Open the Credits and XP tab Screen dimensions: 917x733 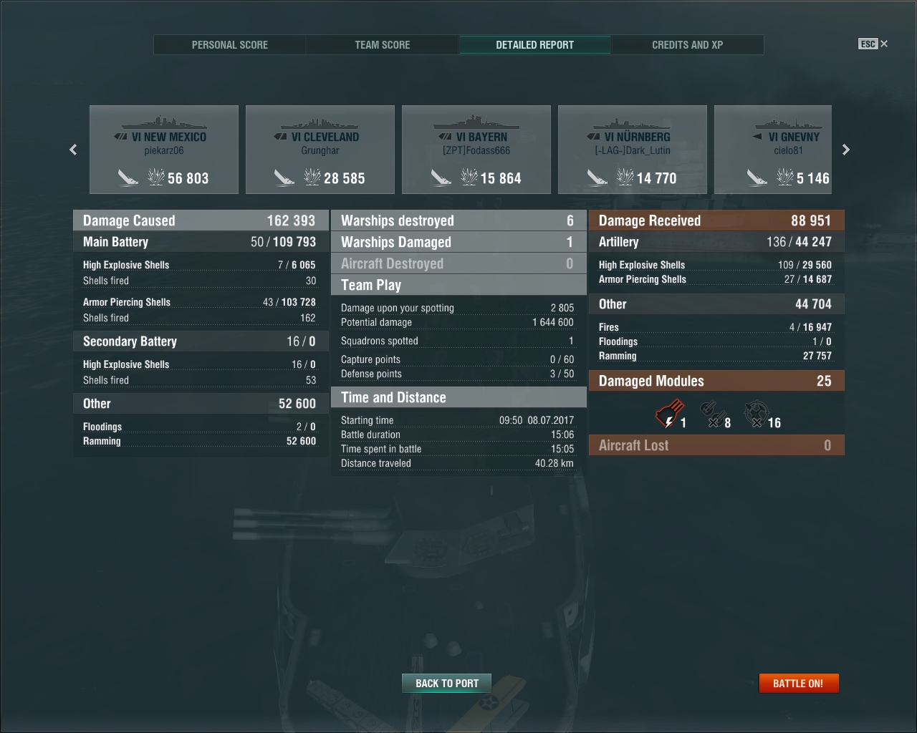688,44
